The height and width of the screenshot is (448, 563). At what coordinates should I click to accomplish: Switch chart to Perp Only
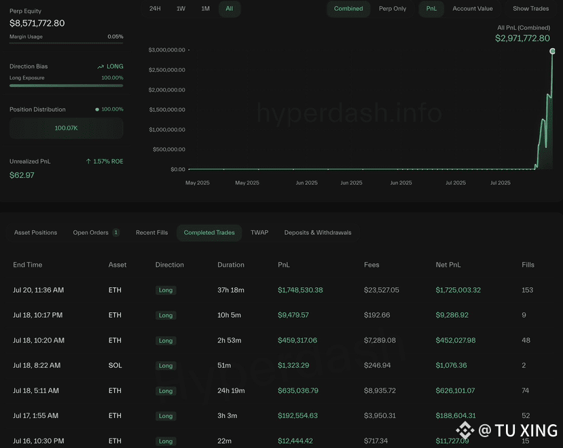(x=393, y=9)
